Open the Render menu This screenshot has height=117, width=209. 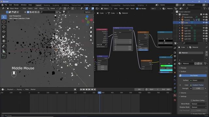pos(16,5)
